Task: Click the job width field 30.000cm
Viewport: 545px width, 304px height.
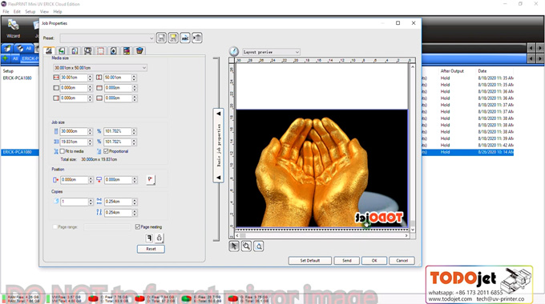Action: [74, 131]
